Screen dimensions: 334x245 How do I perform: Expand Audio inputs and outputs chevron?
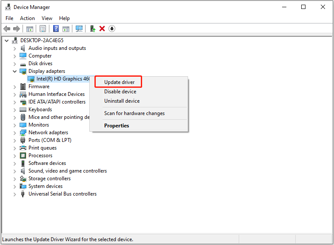(x=14, y=49)
